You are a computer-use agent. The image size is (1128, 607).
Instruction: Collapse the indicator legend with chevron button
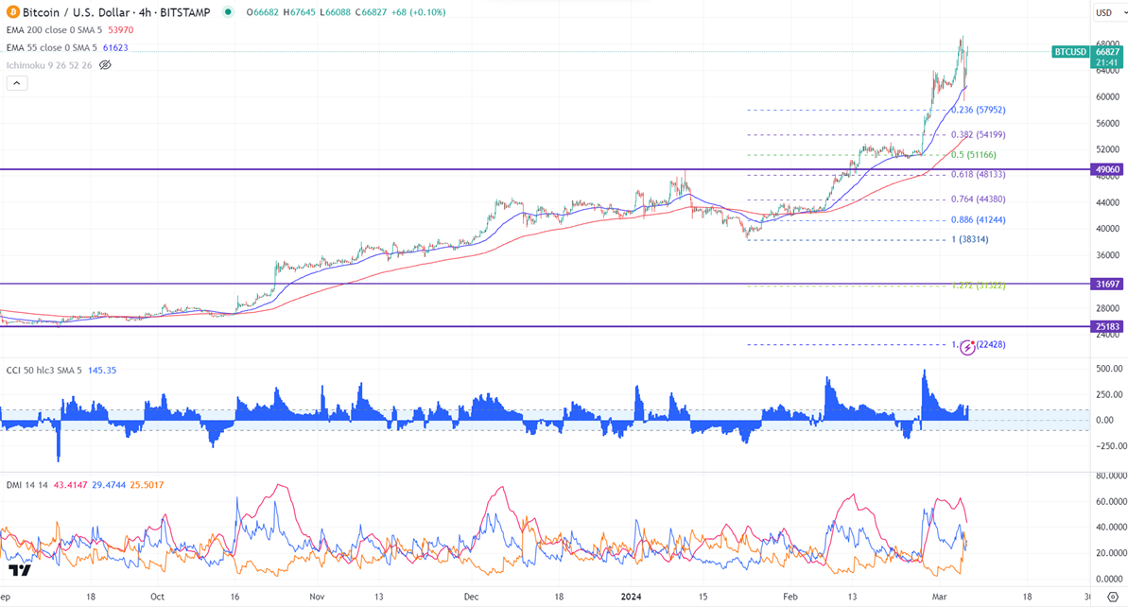click(17, 83)
